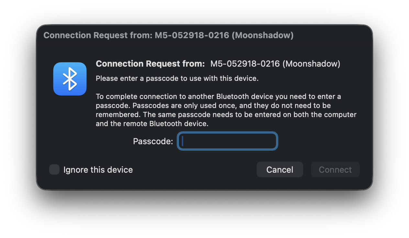Focus the Passcode text field

[x=227, y=141]
